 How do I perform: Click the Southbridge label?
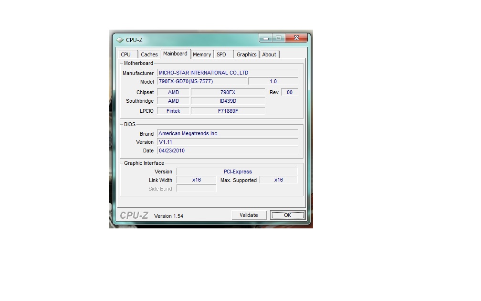coord(139,101)
